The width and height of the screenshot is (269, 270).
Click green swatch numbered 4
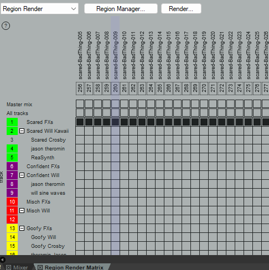(12, 149)
